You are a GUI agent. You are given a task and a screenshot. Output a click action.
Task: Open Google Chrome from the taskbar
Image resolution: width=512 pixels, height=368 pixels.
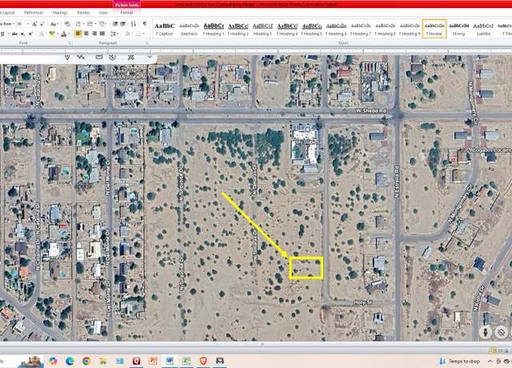click(86, 361)
